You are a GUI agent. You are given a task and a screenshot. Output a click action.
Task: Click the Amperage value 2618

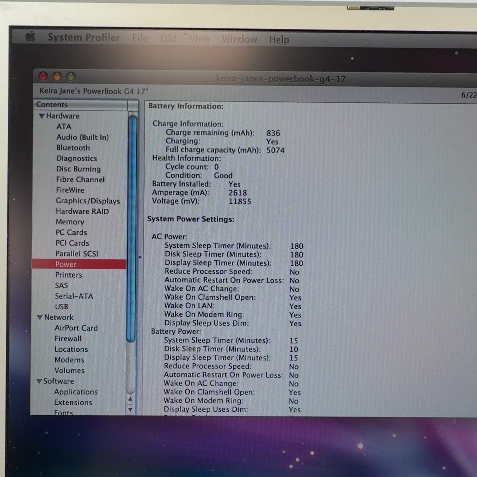coord(238,193)
